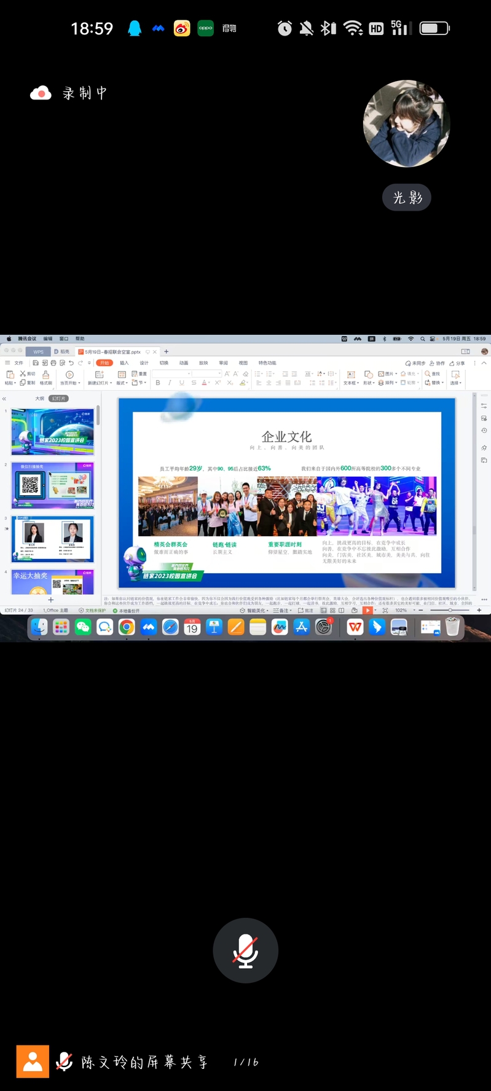Open the 窗口 menu in menu bar

[64, 338]
